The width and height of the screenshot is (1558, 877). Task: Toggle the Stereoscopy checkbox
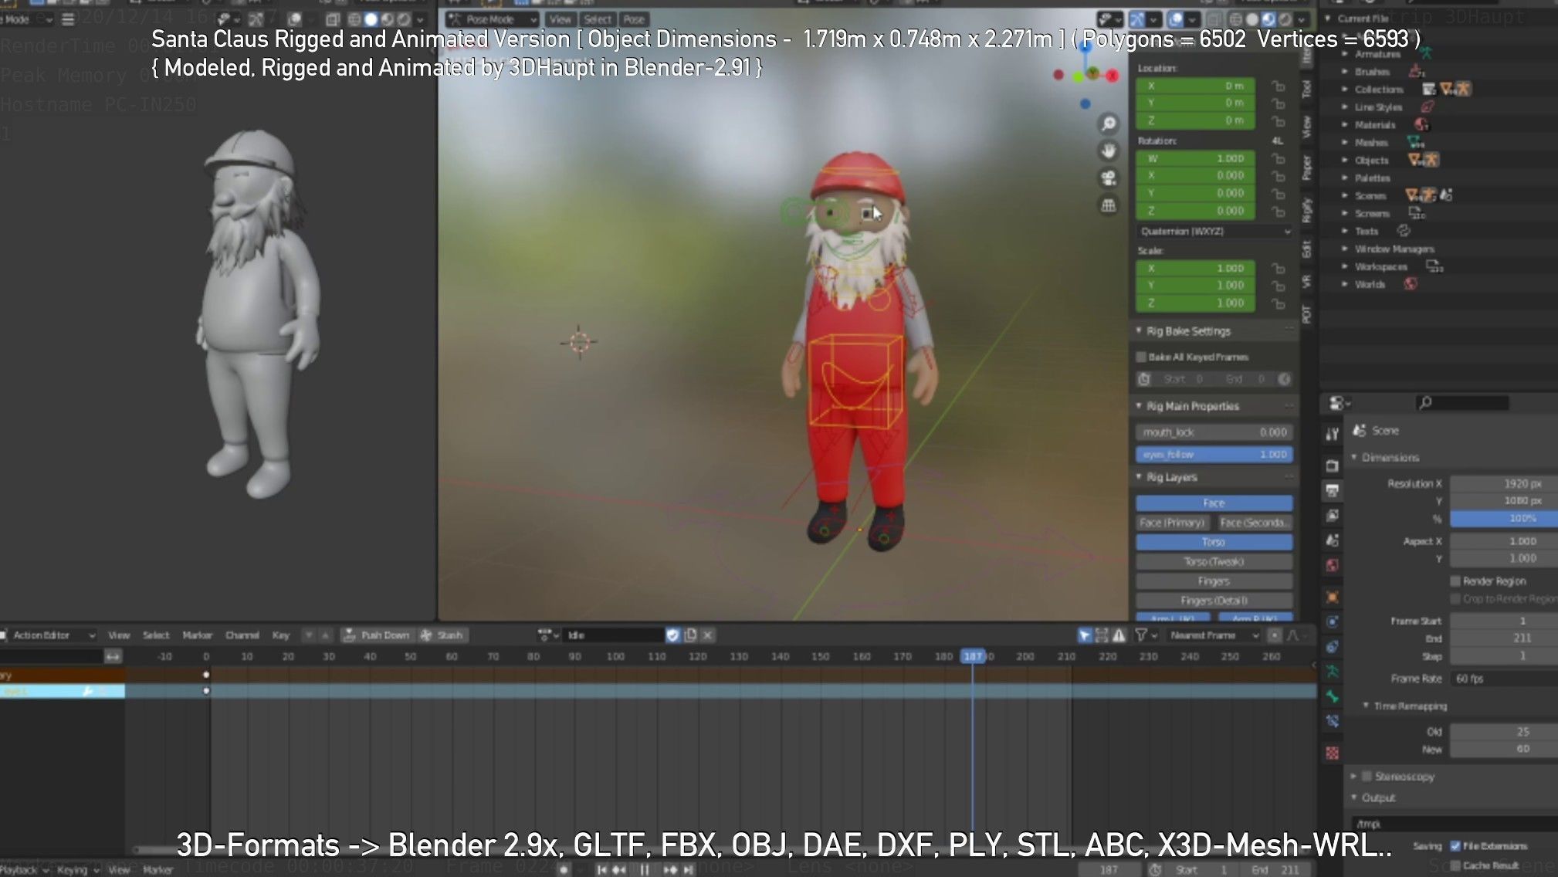coord(1367,776)
